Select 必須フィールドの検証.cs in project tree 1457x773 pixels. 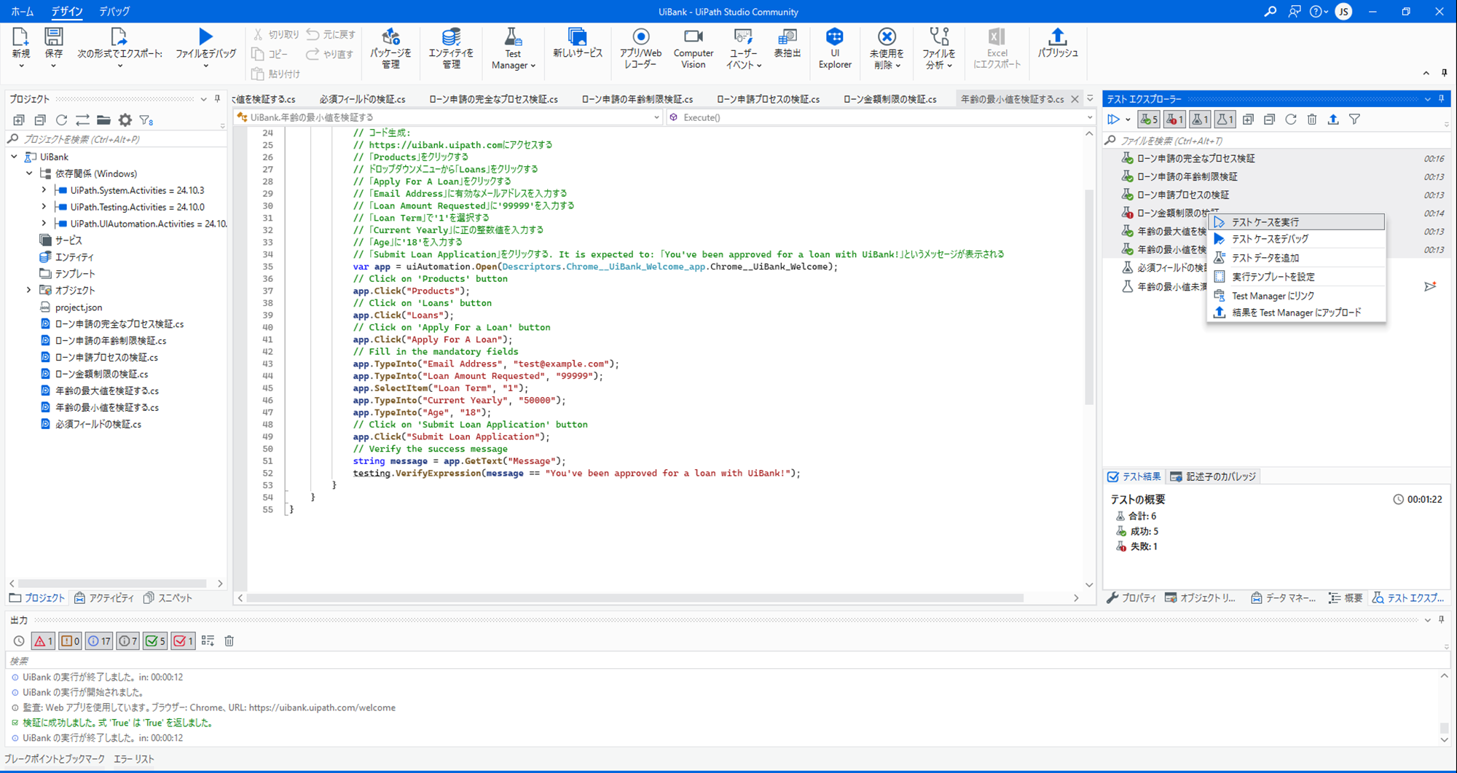coord(98,424)
